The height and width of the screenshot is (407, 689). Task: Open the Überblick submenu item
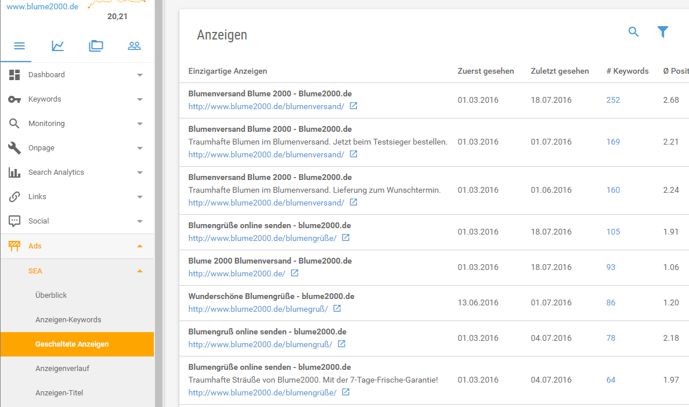[51, 296]
